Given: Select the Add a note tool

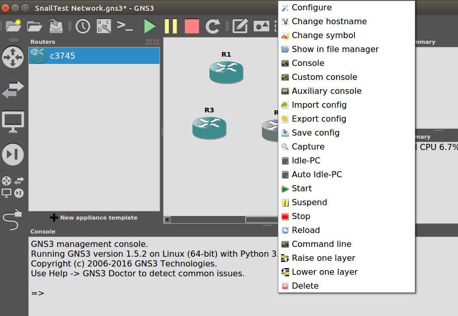Looking at the screenshot, I should 240,26.
